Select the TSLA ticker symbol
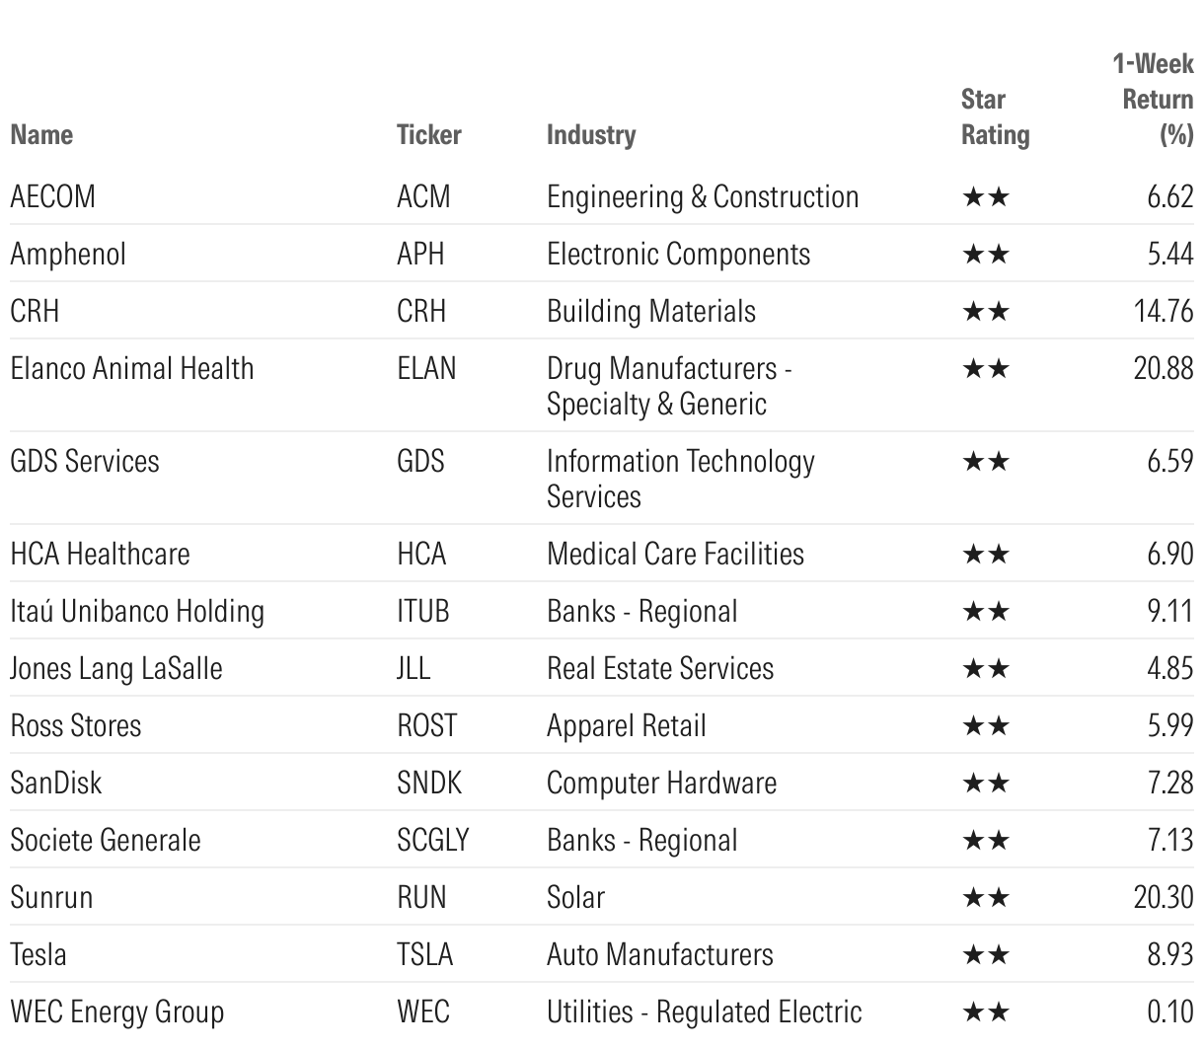The image size is (1204, 1048). pos(424,955)
